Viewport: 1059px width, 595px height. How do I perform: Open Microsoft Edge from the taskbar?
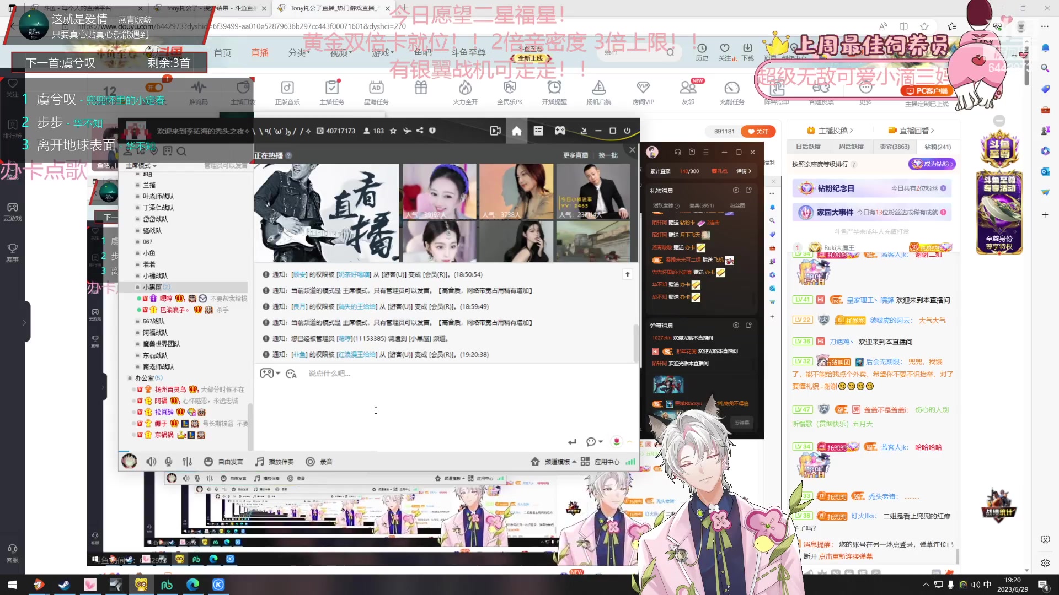(x=192, y=585)
